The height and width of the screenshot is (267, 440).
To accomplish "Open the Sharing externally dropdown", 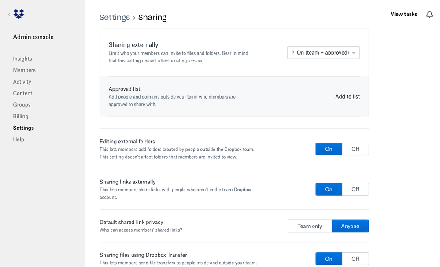I will (323, 52).
